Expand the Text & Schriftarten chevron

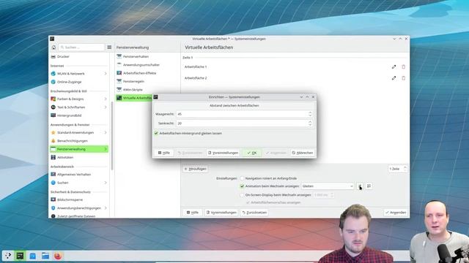106,107
